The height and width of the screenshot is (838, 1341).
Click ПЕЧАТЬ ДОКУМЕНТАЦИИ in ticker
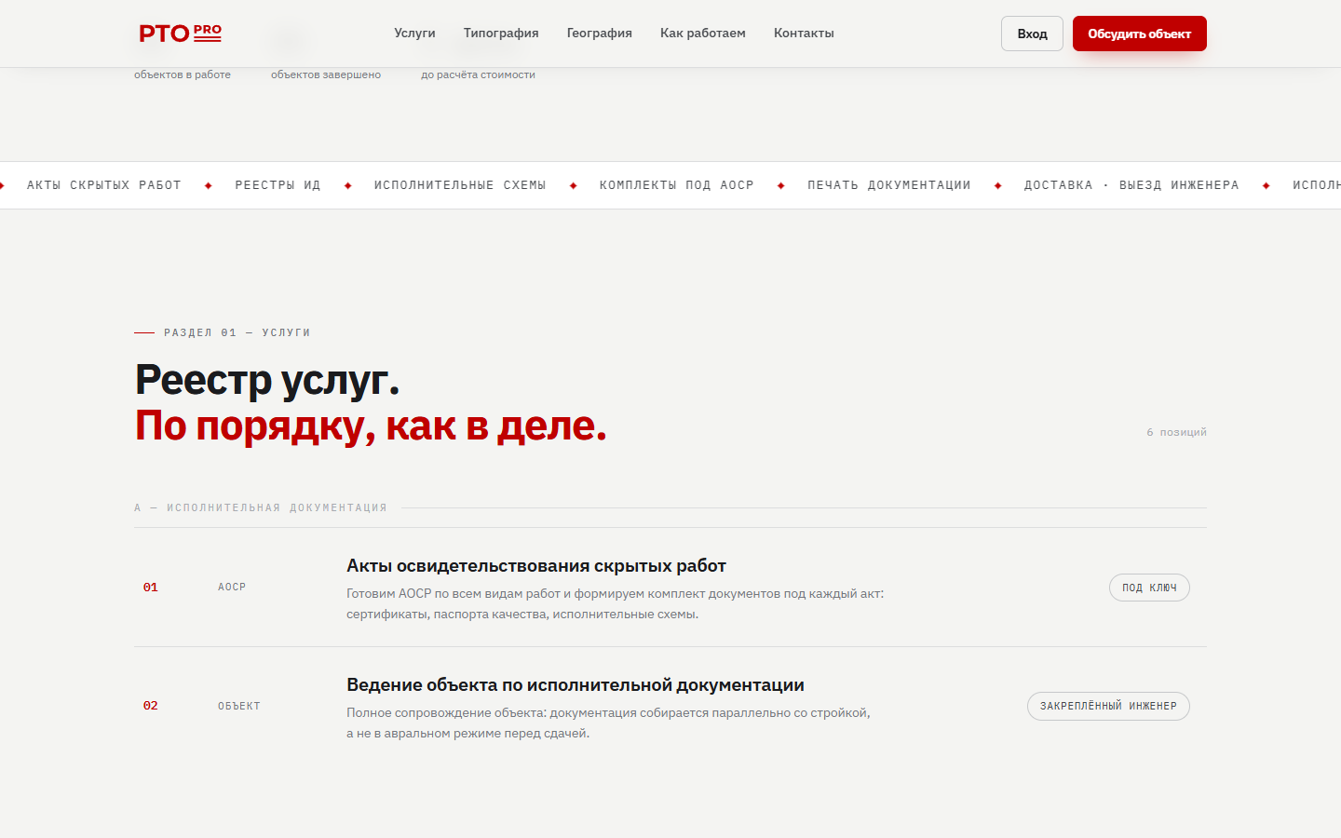coord(889,185)
